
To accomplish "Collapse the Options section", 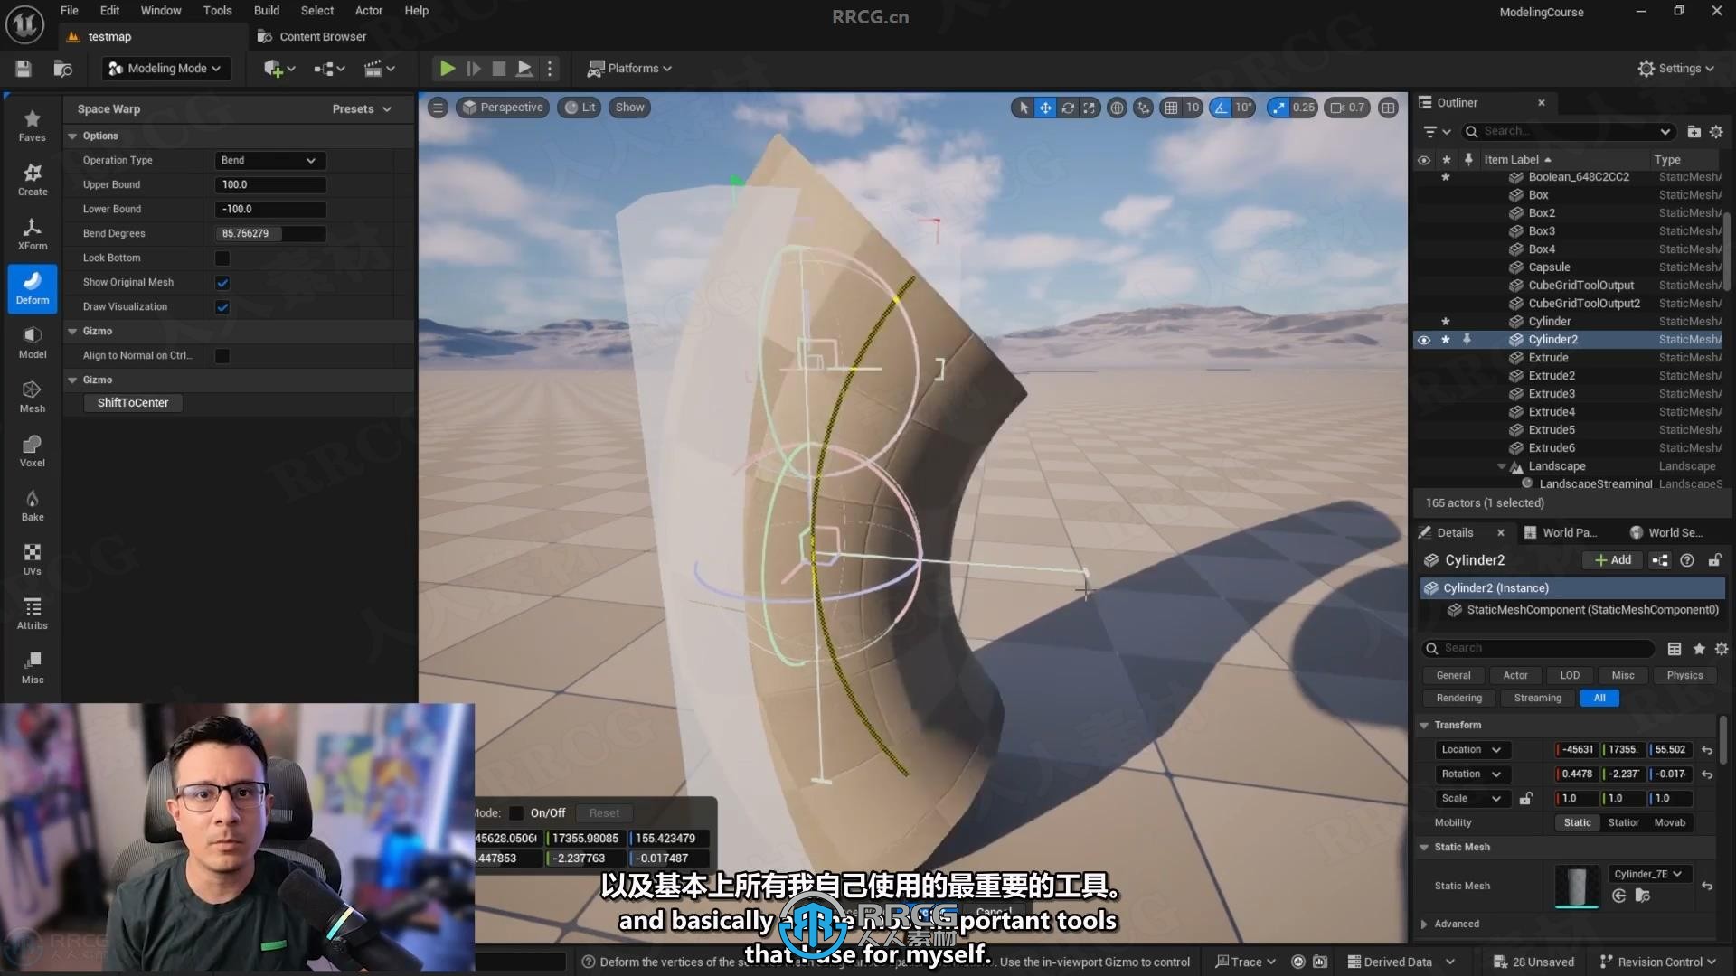I will [x=72, y=136].
